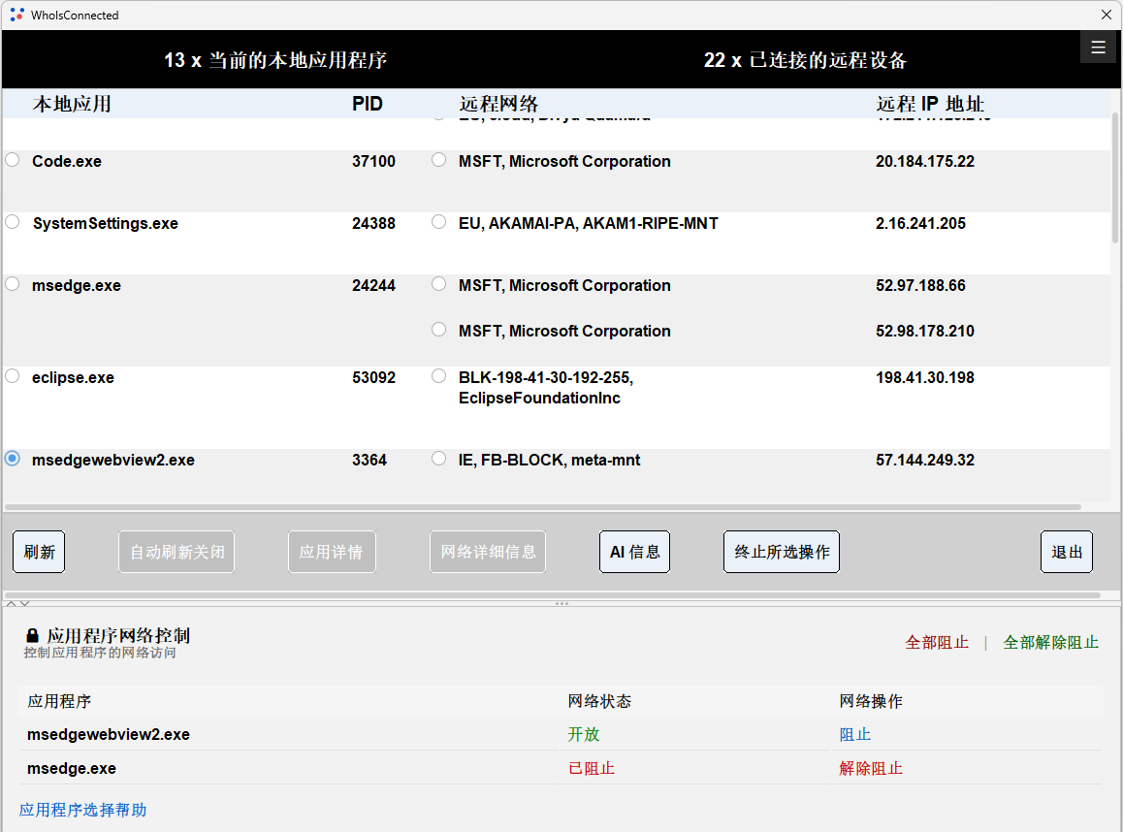The image size is (1123, 832).
Task: Click the AI 信息 button
Action: [x=634, y=552]
